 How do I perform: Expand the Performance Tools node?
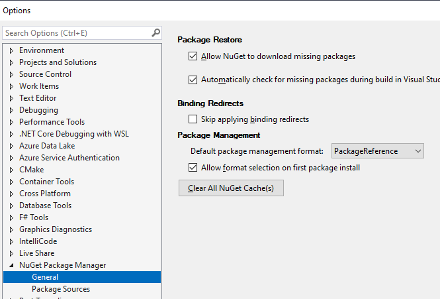point(11,122)
